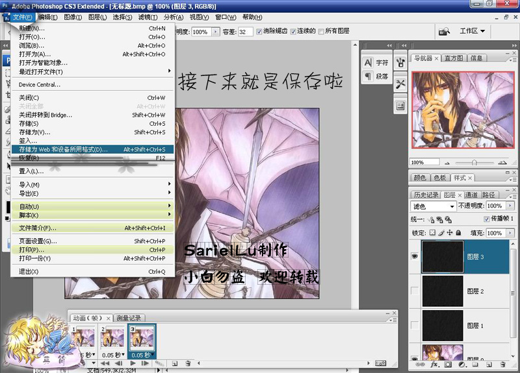Viewport: 520px width, 373px height.
Task: Lock position move icon
Action: (450, 233)
